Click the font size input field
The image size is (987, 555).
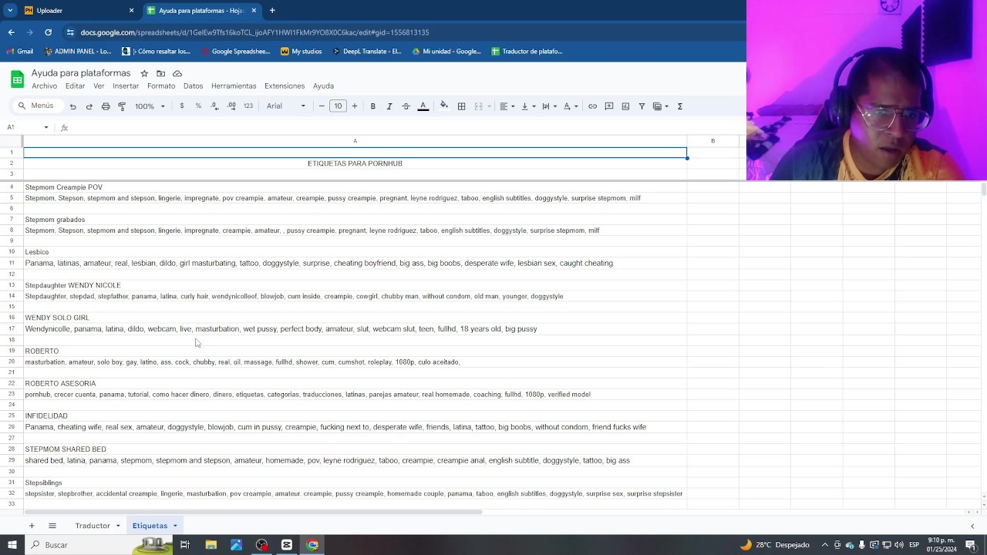point(338,106)
